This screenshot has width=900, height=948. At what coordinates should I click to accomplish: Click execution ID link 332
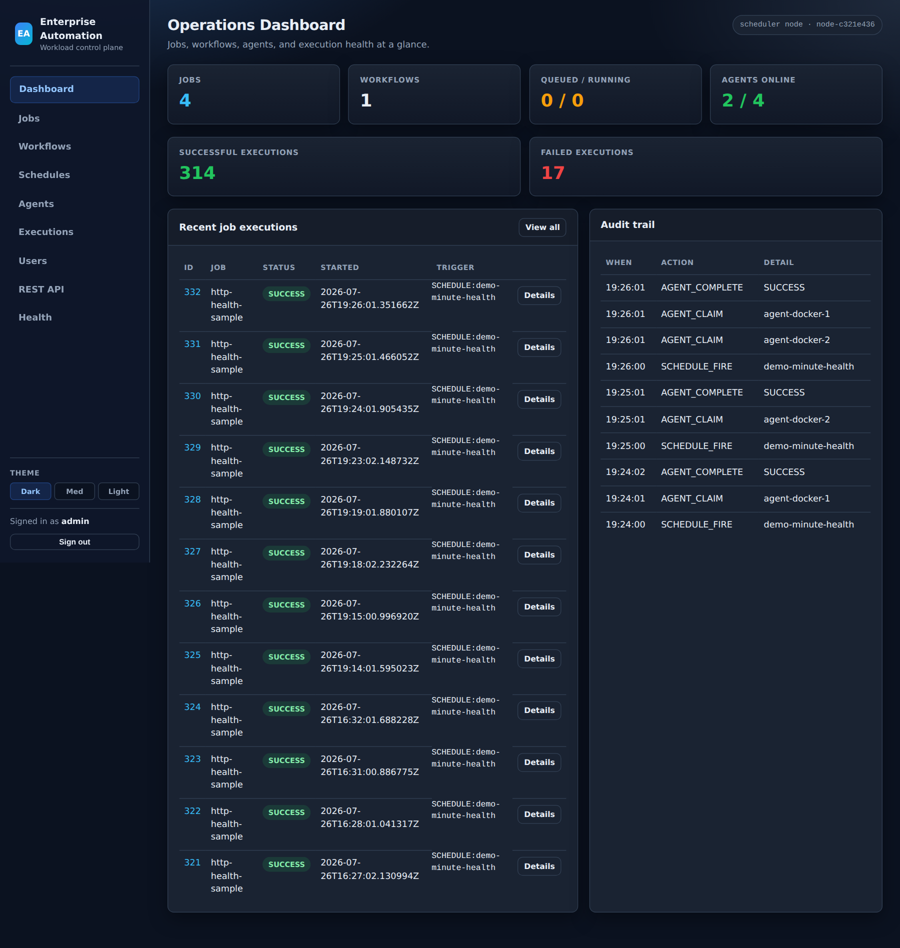click(x=192, y=292)
